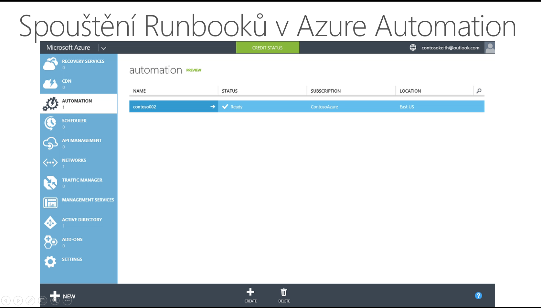541x308 pixels.
Task: Click the SCHEDULER label
Action: pyautogui.click(x=74, y=120)
